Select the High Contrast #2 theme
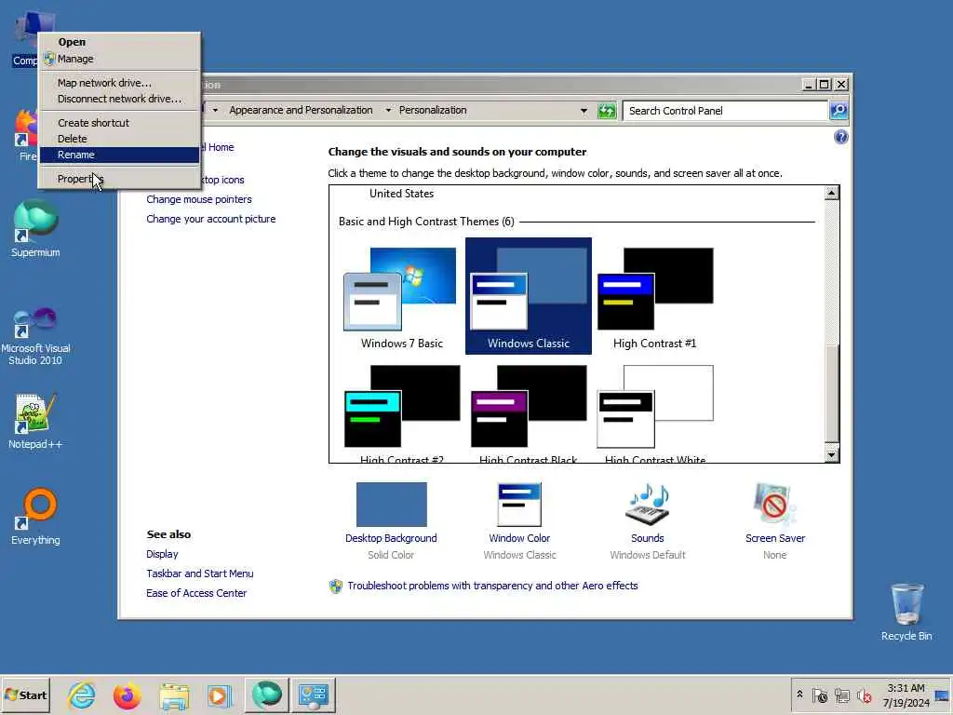The image size is (953, 715). (402, 412)
